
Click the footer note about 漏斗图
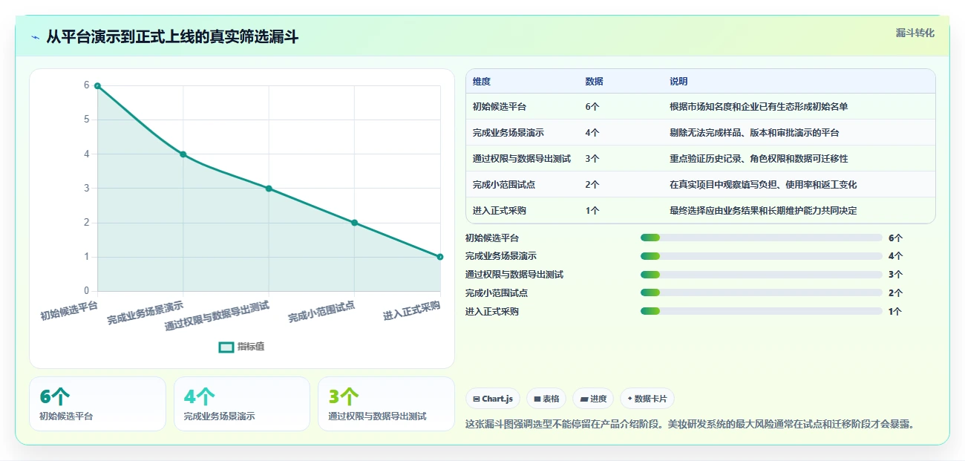pos(693,424)
